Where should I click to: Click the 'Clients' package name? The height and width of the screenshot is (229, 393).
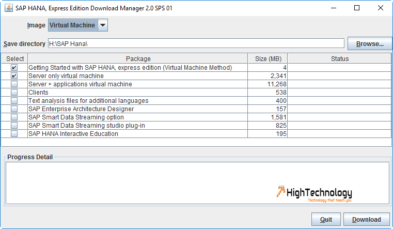[x=38, y=93]
